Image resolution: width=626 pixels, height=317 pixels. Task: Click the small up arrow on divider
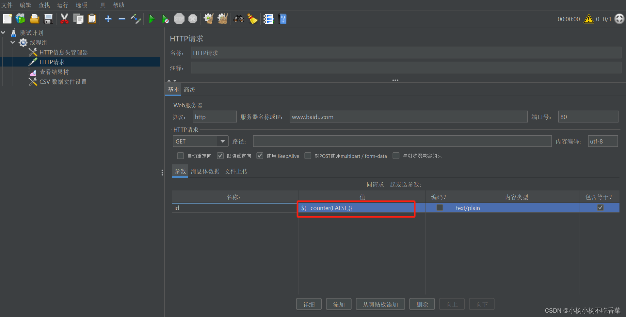click(x=169, y=80)
